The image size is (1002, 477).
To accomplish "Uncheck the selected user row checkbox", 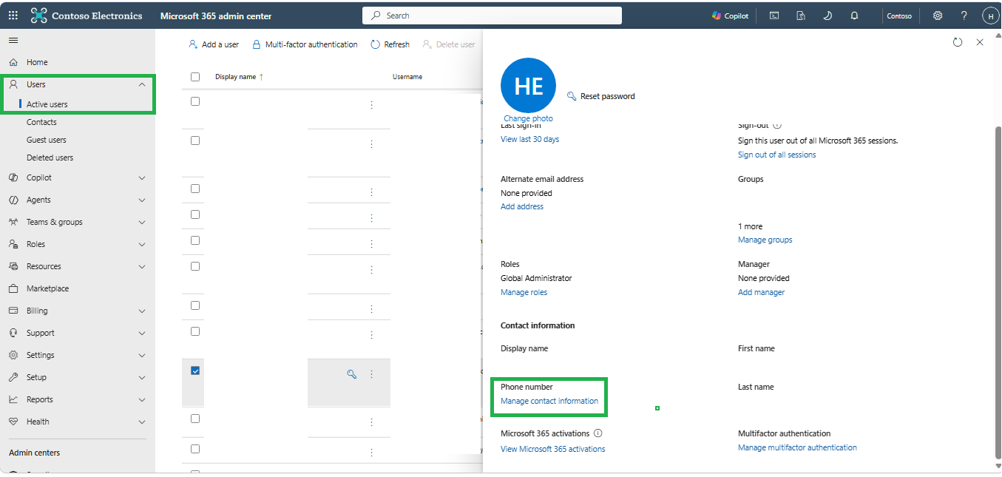I will tap(195, 371).
